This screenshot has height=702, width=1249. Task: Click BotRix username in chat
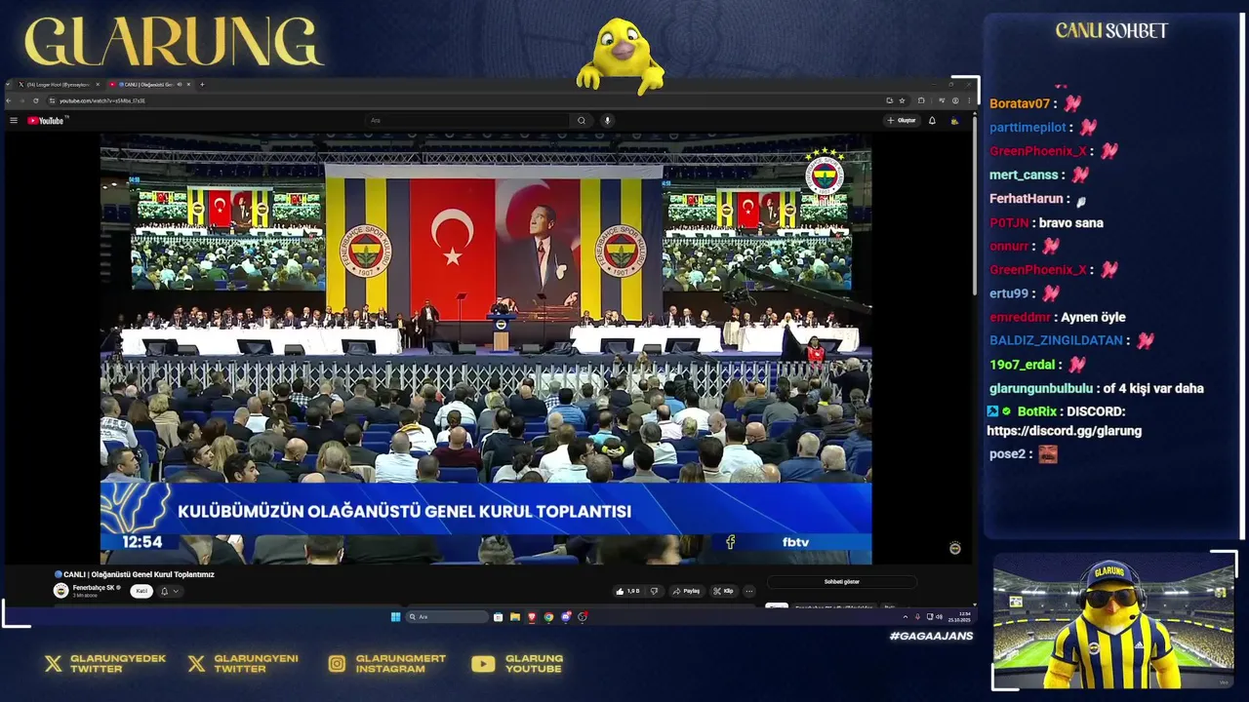click(1037, 411)
